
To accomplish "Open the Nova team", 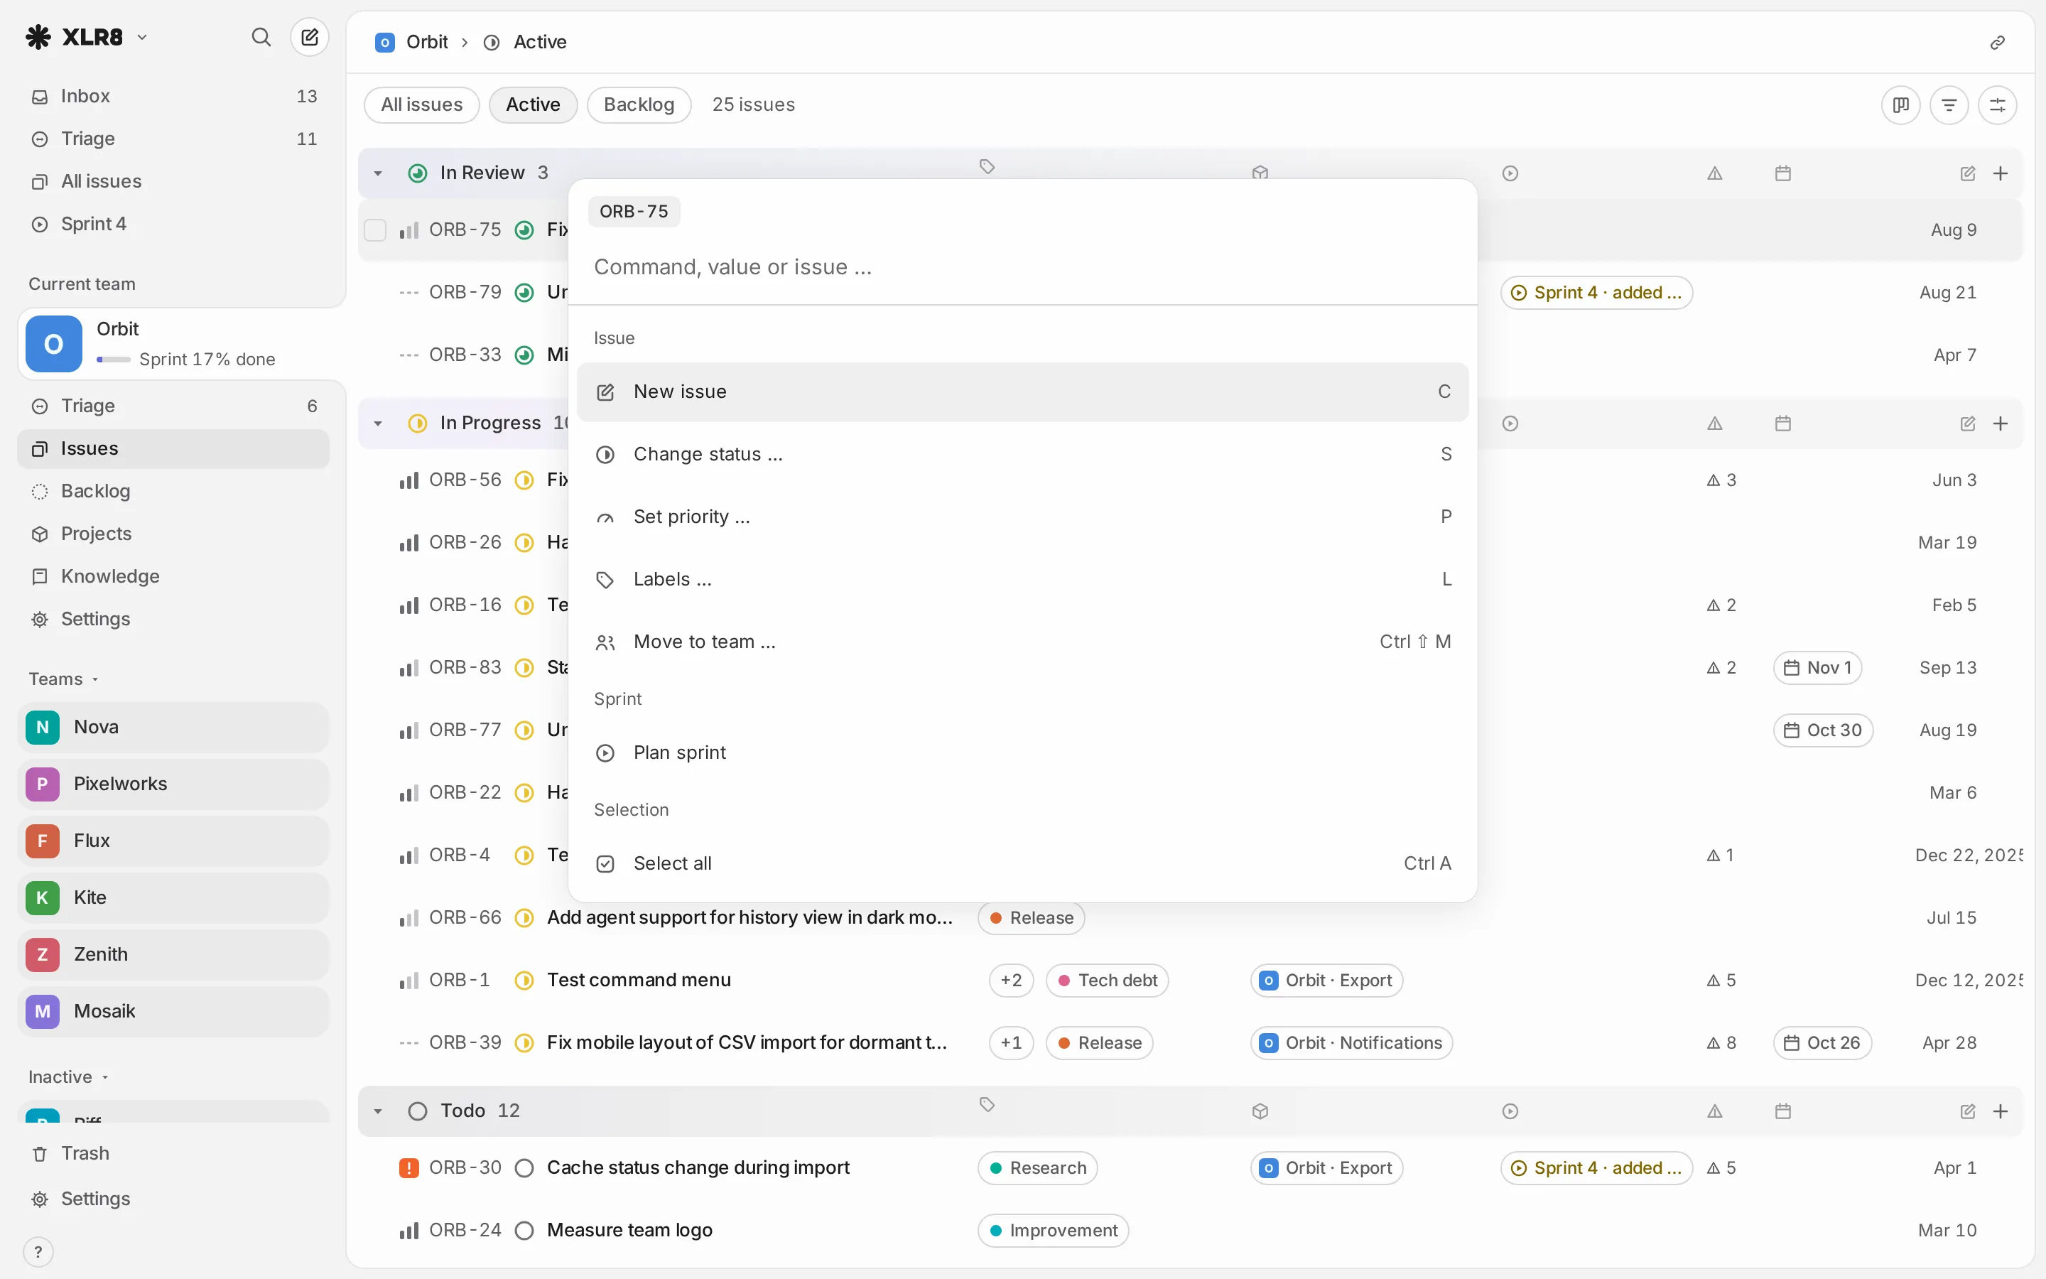I will pos(173,728).
